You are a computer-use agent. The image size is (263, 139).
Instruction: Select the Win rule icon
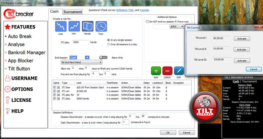pos(74,26)
